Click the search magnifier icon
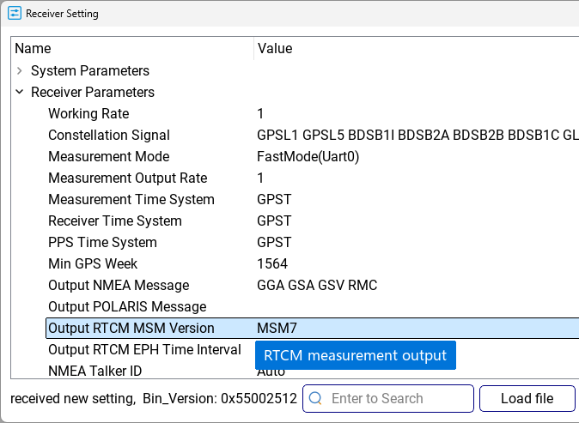Screen dimensions: 579x423 pos(315,398)
